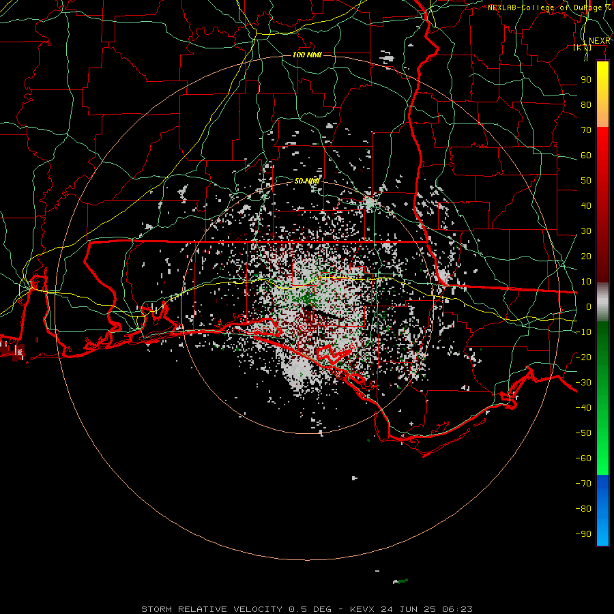Click the NEXR label at top right
The image size is (614, 614).
click(600, 41)
